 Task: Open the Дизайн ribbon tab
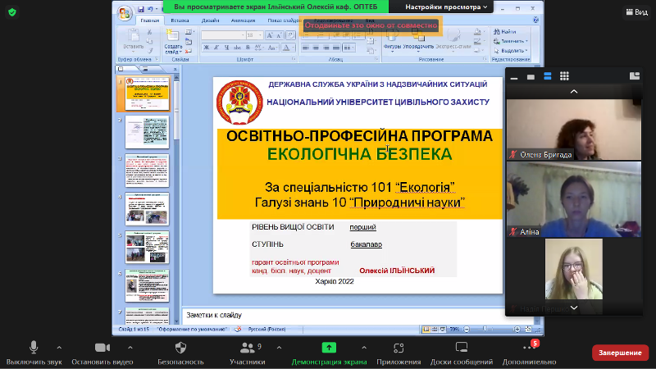click(210, 19)
